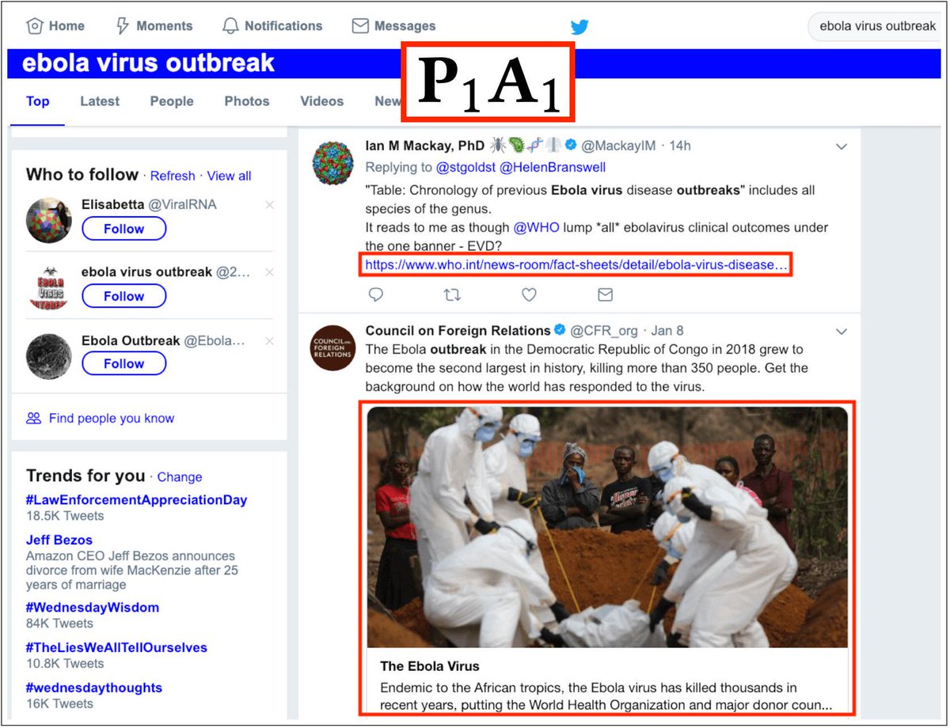Open the Jan 8 timestamp on CFR tweet
950x728 pixels.
(666, 330)
